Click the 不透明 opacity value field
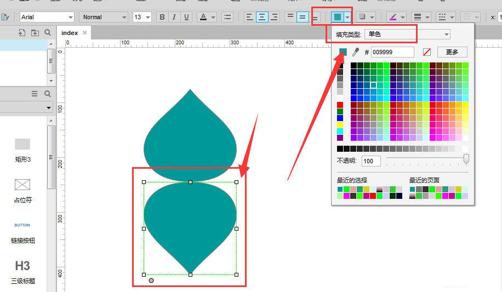 [x=371, y=161]
